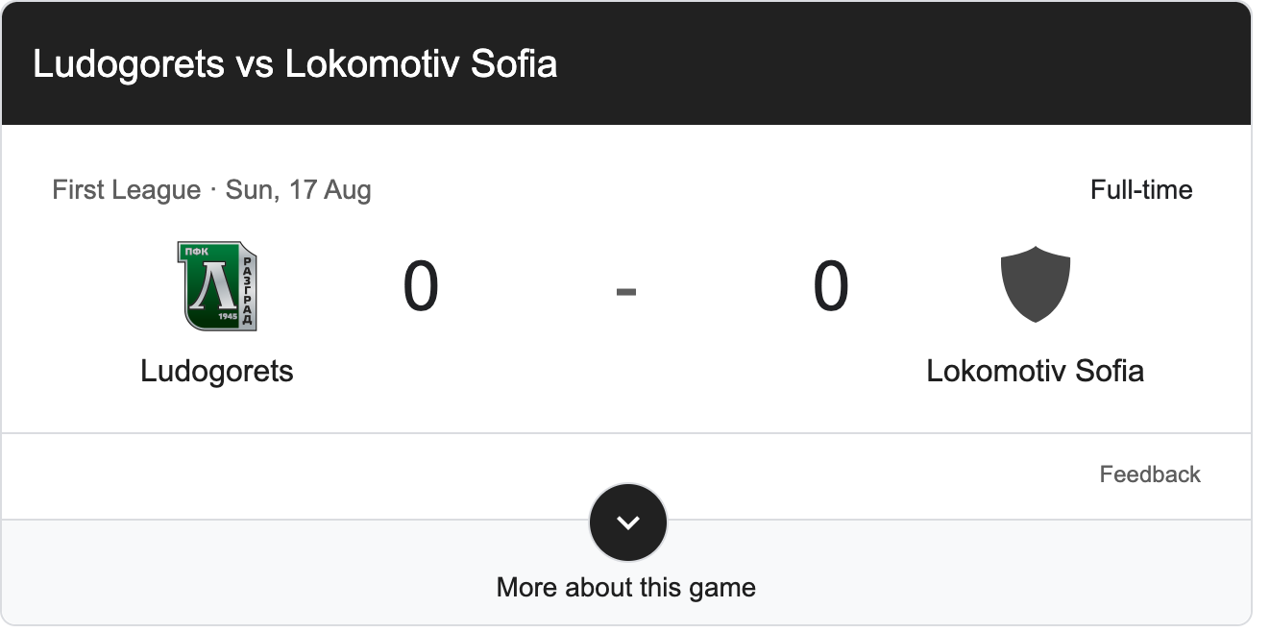Click the "Full-time" match status
Viewport: 1270px width, 632px height.
pyautogui.click(x=1140, y=190)
